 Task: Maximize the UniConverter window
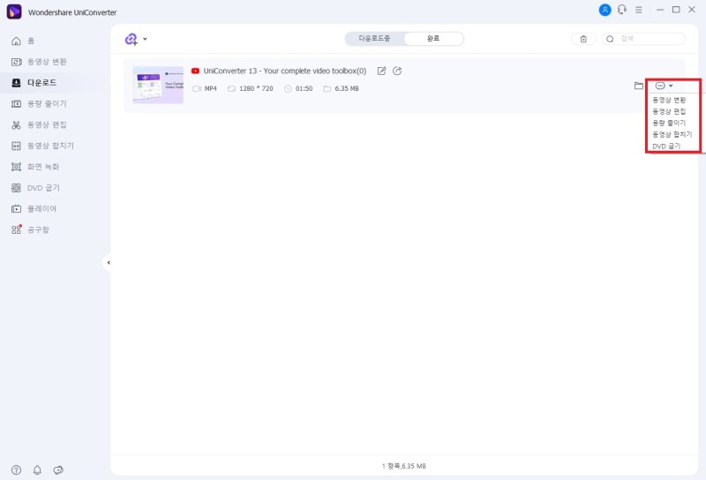[x=676, y=10]
